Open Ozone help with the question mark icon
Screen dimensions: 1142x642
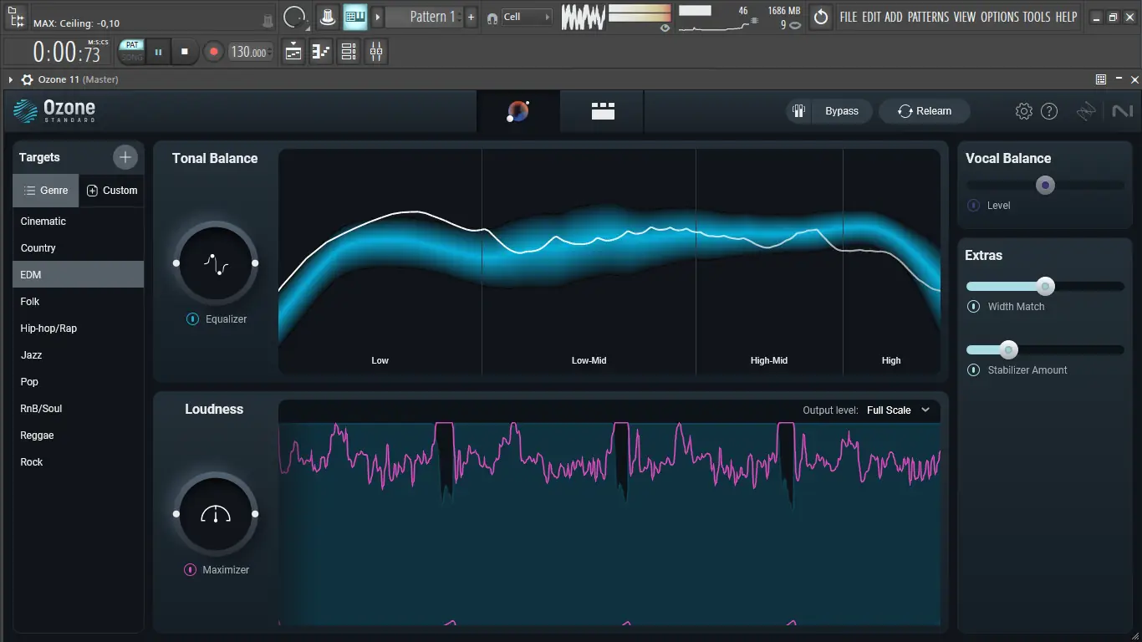[x=1049, y=110]
